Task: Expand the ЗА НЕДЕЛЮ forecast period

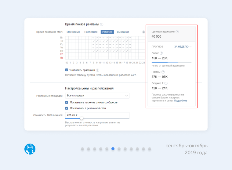Action: tap(183, 47)
